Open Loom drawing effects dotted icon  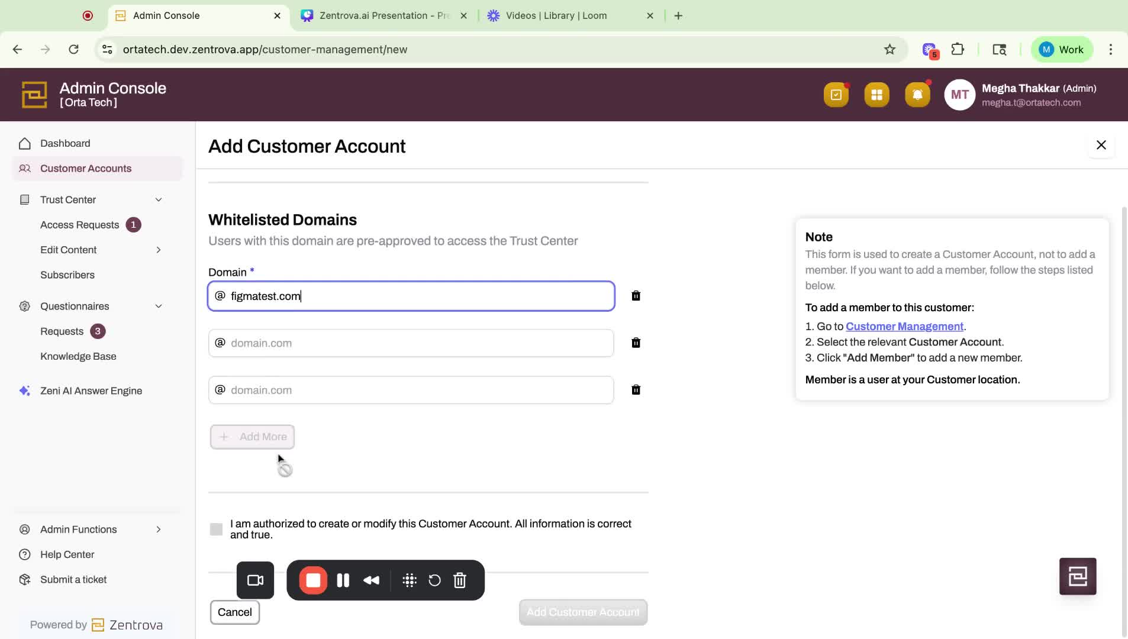coord(410,580)
